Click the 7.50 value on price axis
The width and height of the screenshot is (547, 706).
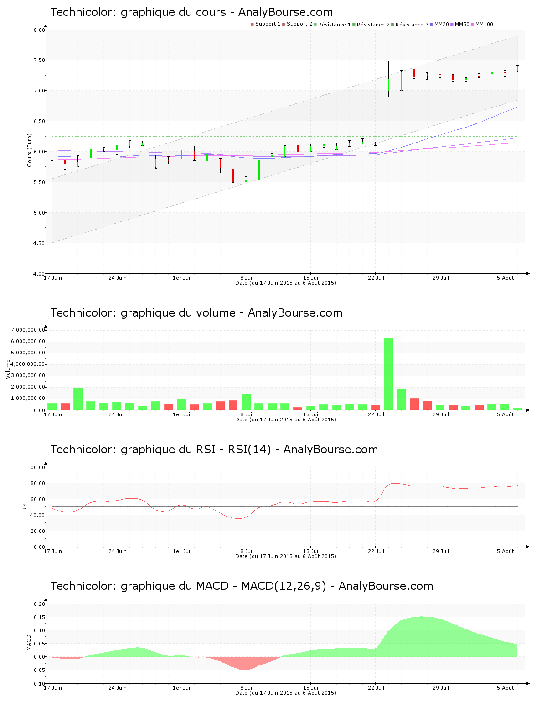[x=39, y=61]
